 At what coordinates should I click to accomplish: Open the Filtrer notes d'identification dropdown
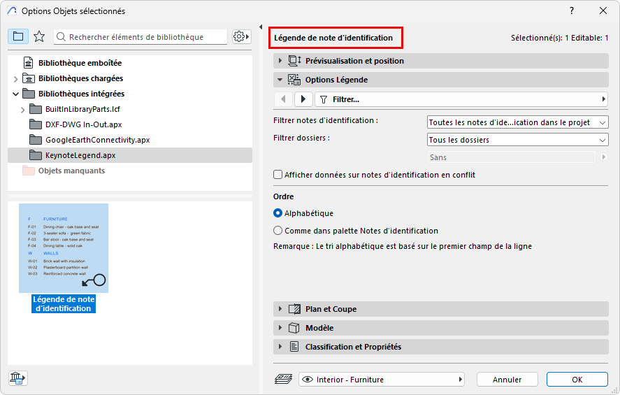click(517, 122)
